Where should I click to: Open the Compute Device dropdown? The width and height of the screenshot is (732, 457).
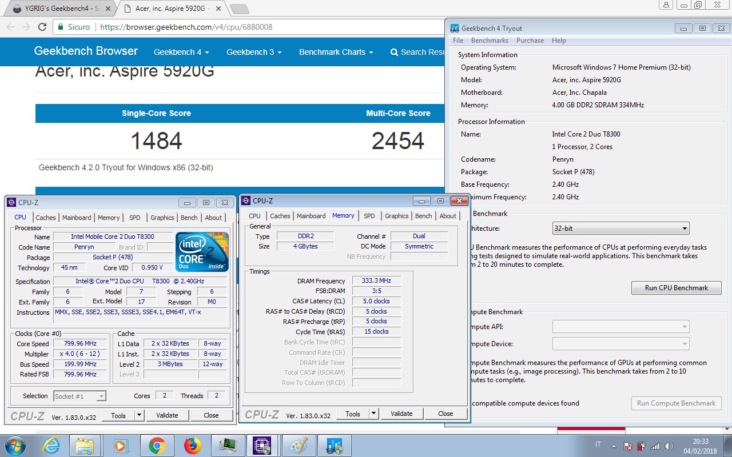click(620, 344)
